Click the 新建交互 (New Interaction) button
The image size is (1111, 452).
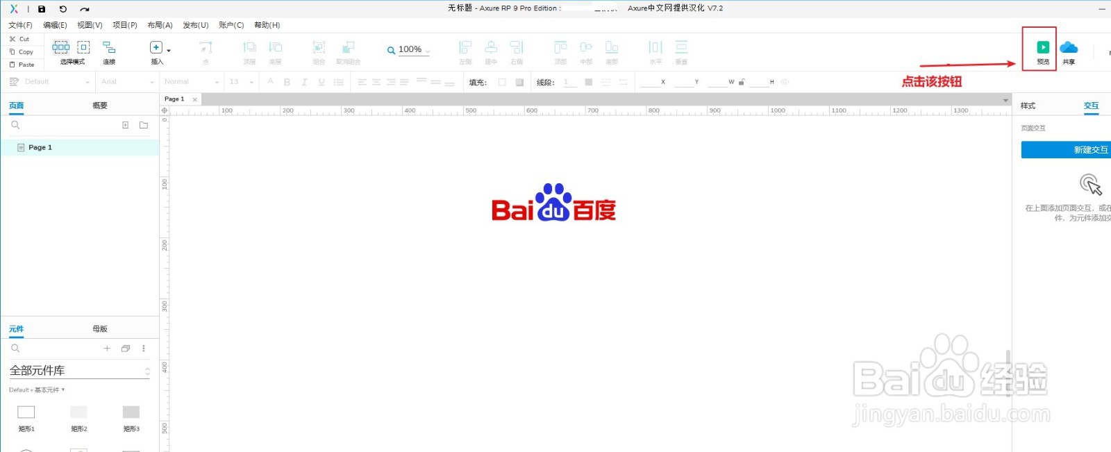click(1066, 150)
